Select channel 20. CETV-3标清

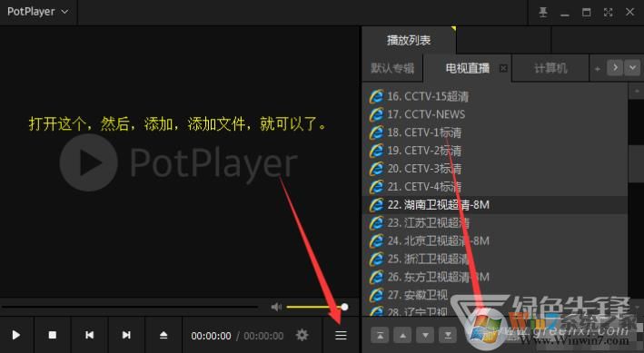[495, 169]
